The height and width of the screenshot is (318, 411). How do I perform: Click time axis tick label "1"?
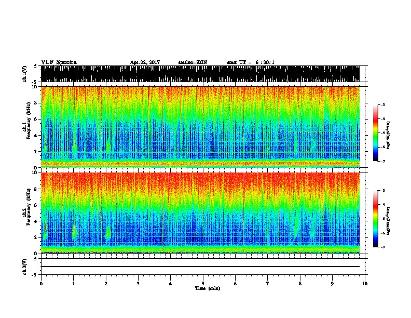[73, 284]
